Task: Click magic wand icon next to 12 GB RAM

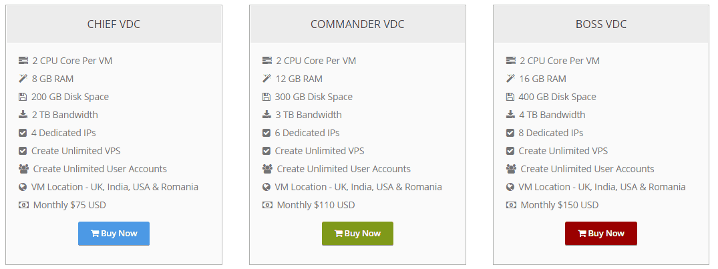Action: tap(266, 79)
